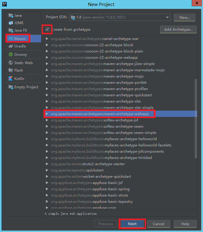Viewport: 203px width, 232px height.
Task: Click the SDK folder icon in Project SDK field
Action: [73, 18]
